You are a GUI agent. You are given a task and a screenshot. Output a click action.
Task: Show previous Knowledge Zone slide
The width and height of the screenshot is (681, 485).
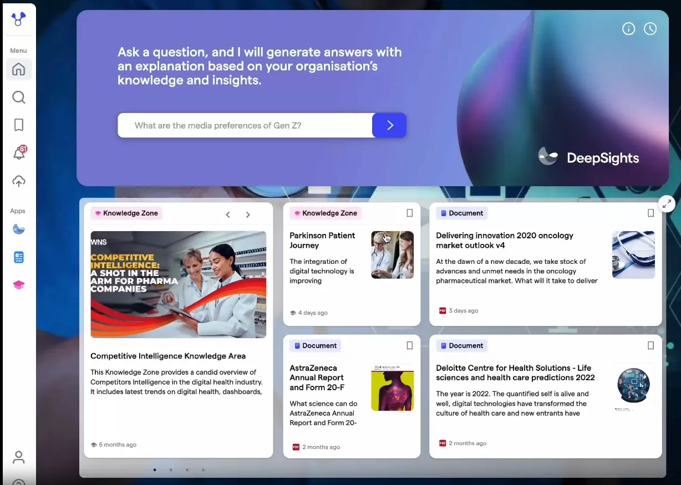point(228,215)
